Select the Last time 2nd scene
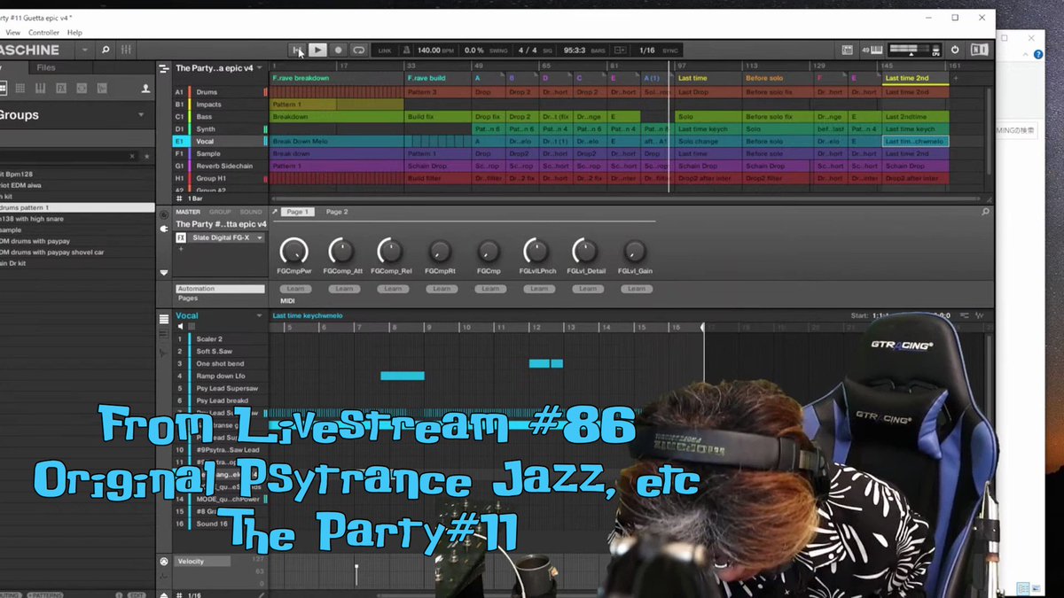This screenshot has width=1064, height=598. coord(915,78)
